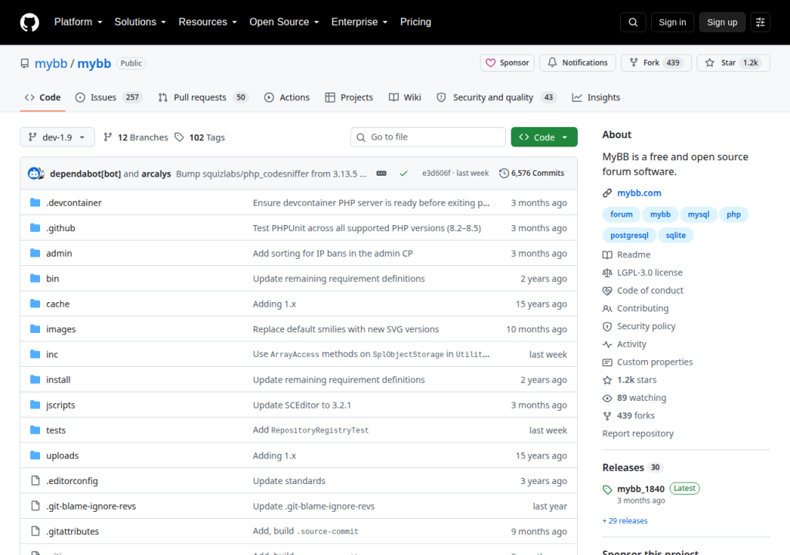Click the cache folder icon

point(35,304)
